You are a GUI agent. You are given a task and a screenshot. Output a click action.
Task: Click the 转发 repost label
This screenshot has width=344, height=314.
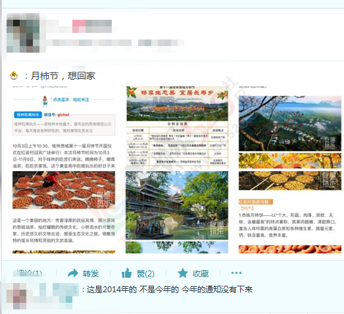[x=91, y=274]
